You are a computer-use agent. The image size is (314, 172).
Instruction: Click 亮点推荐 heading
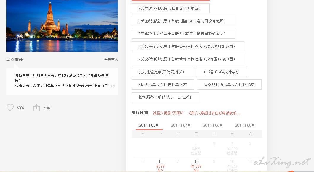coord(15,59)
